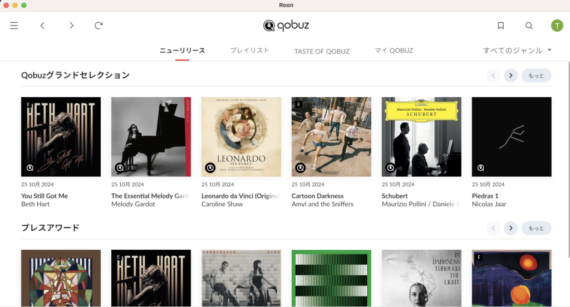Image resolution: width=570 pixels, height=307 pixels.
Task: Click the Qobuz logo in the header
Action: tap(286, 26)
